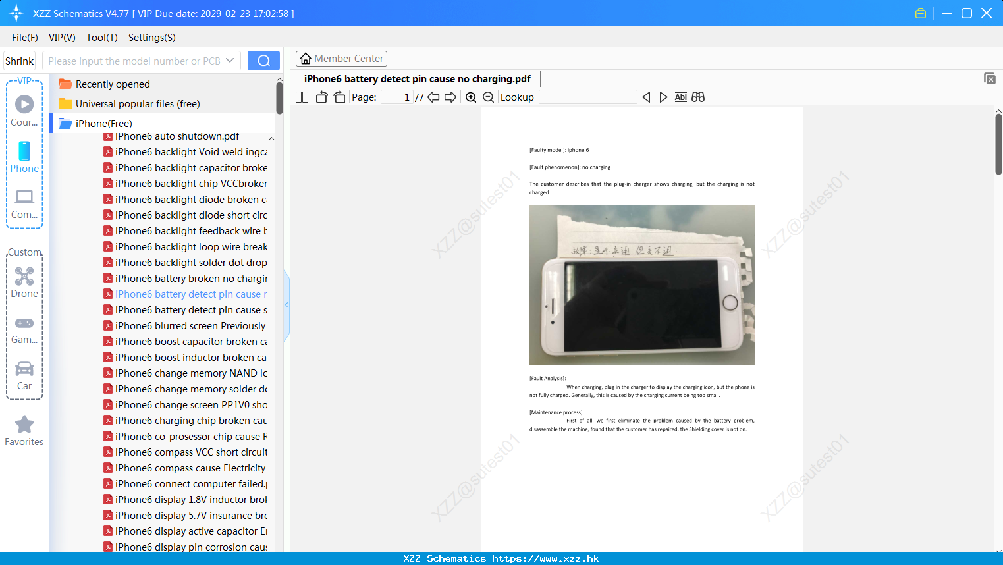1003x565 pixels.
Task: Toggle the two-page layout view icon
Action: 302,97
